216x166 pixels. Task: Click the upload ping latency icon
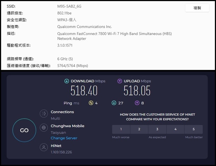(137, 103)
